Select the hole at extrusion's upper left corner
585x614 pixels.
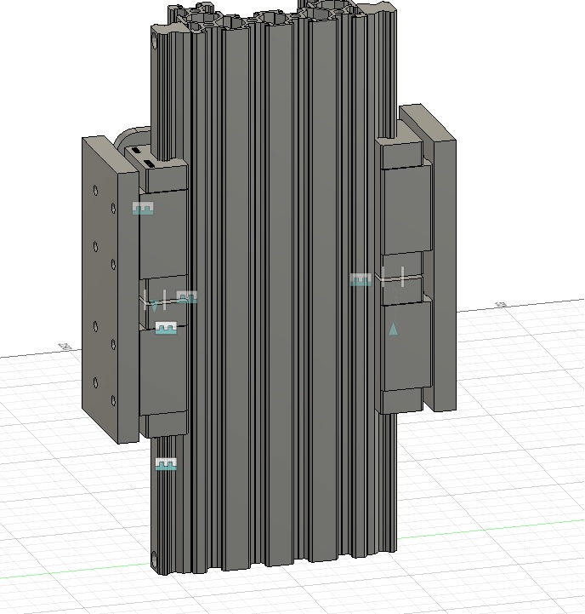(x=154, y=40)
